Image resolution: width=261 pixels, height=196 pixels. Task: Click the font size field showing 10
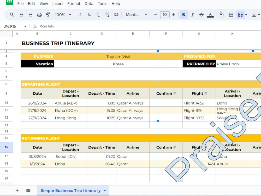pyautogui.click(x=165, y=15)
